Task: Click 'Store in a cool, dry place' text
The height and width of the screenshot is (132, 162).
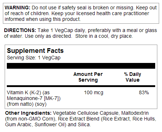Action: 104,36
